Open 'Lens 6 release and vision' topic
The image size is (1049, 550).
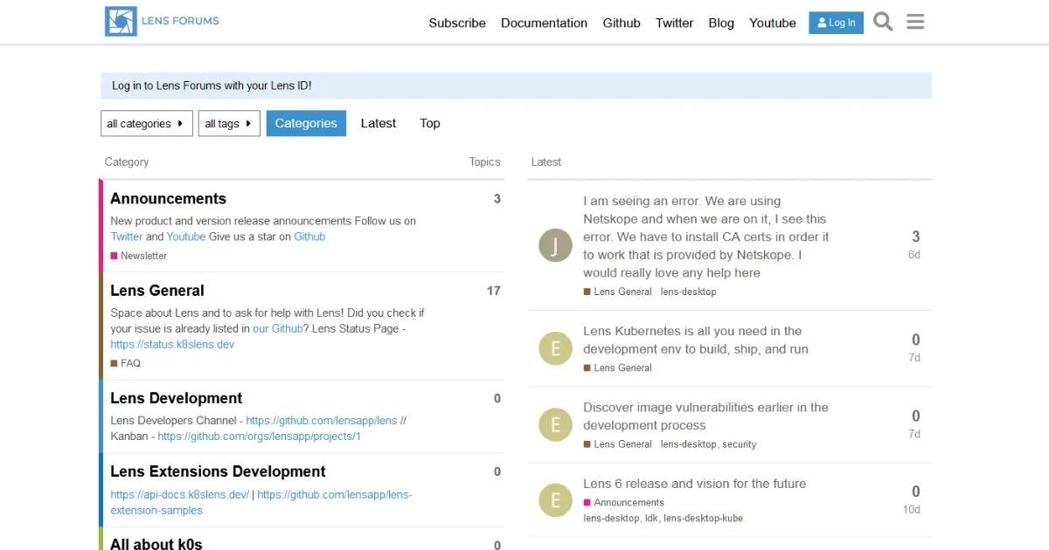(694, 484)
